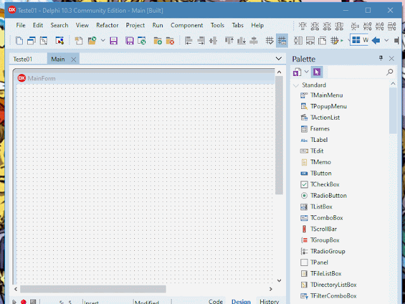Click the Align Bottoms icon
This screenshot has width=405, height=304.
coord(241,41)
